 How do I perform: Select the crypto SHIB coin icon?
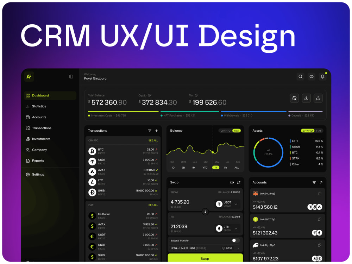tap(92, 193)
